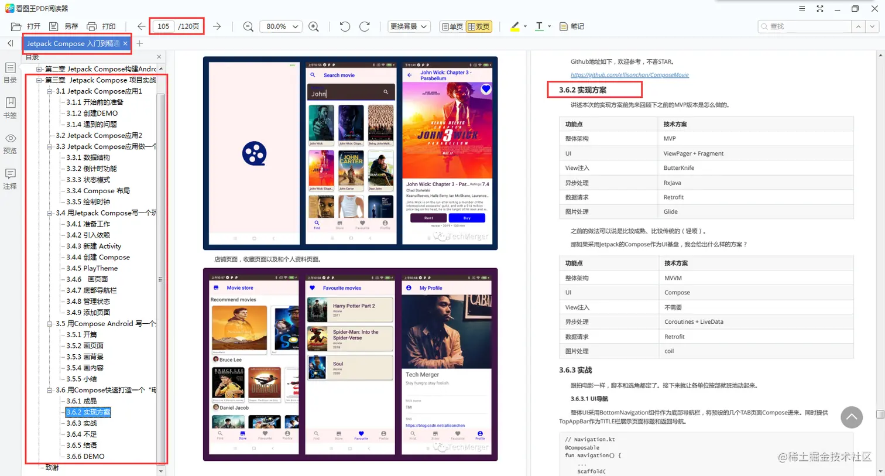Rotate page counterclockwise
This screenshot has height=476, width=885.
[345, 26]
